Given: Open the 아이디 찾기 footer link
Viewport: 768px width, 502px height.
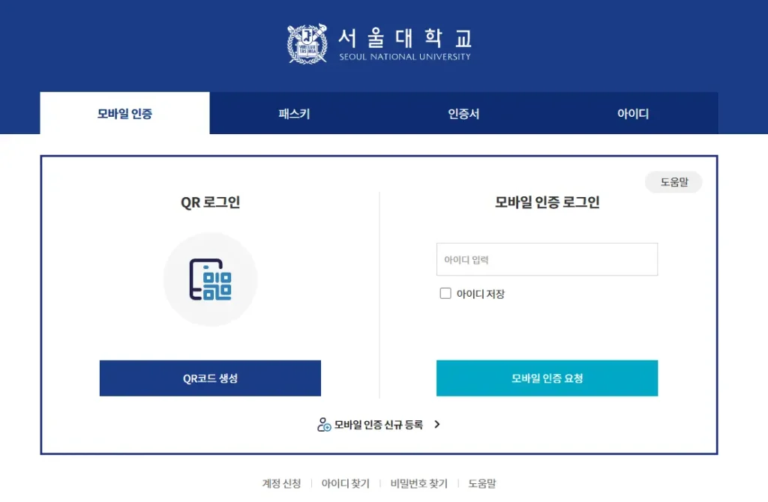Looking at the screenshot, I should click(x=345, y=483).
